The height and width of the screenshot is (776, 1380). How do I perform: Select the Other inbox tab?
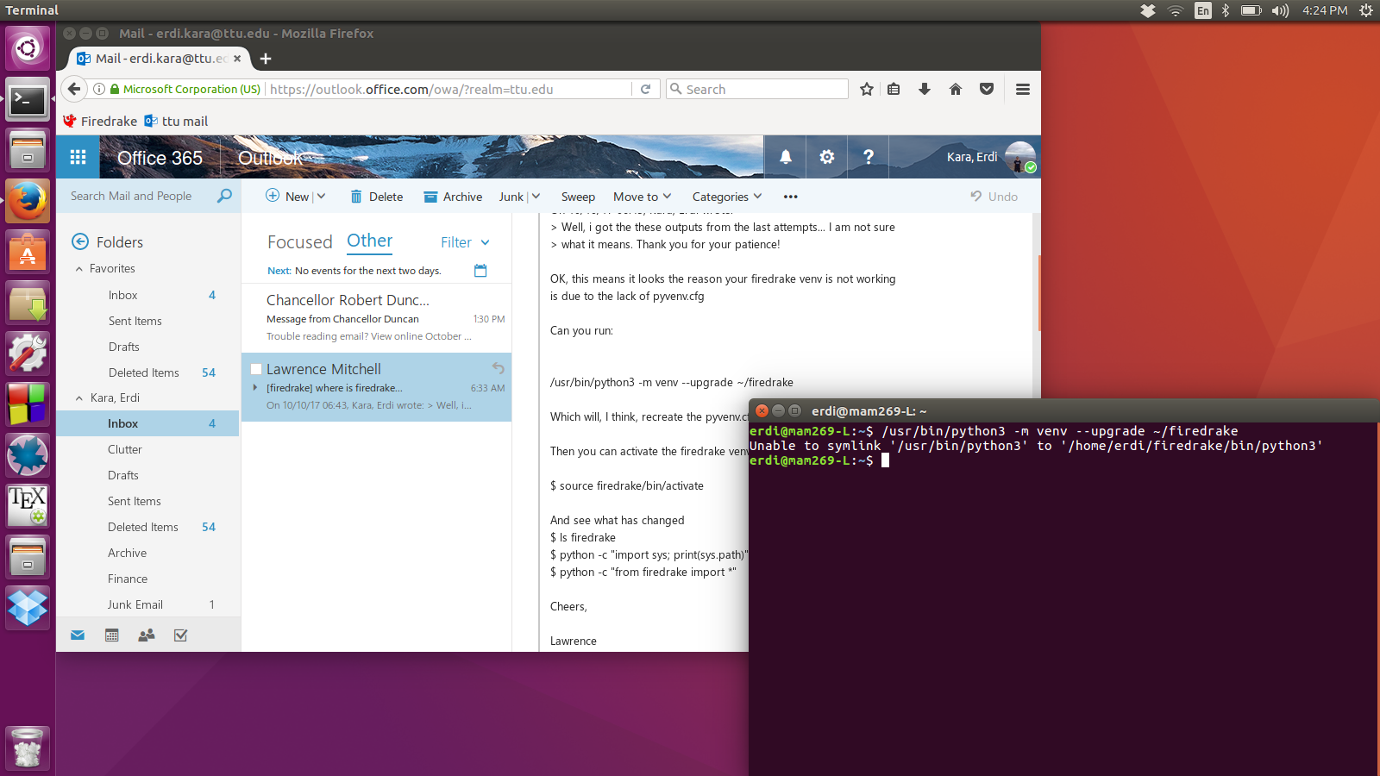pyautogui.click(x=369, y=241)
